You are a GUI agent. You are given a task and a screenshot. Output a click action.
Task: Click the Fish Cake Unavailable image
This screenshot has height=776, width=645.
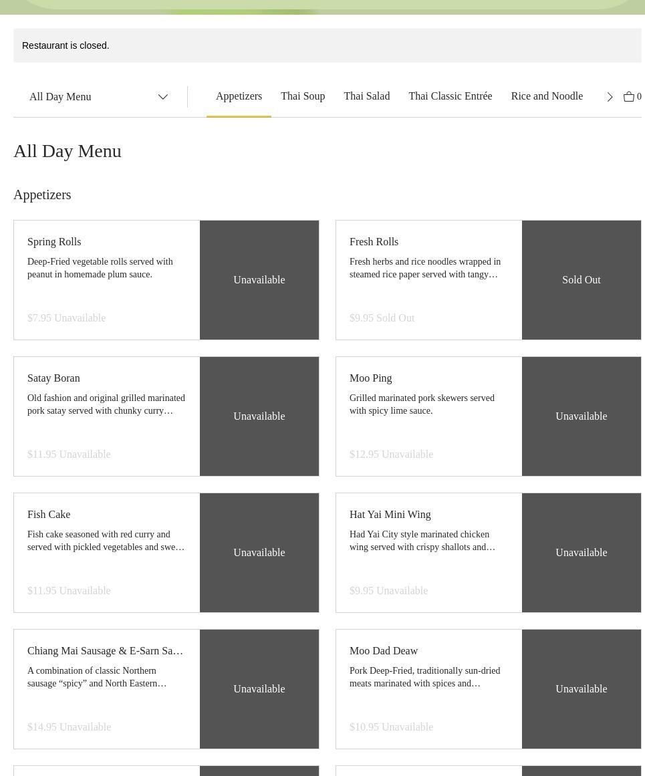[259, 553]
